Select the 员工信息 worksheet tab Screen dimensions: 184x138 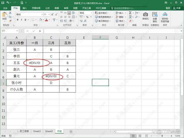click(x=24, y=131)
